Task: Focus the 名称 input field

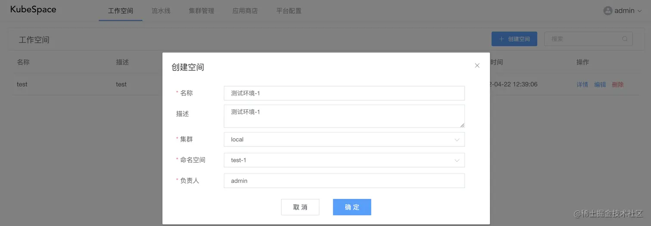Action: (x=344, y=93)
